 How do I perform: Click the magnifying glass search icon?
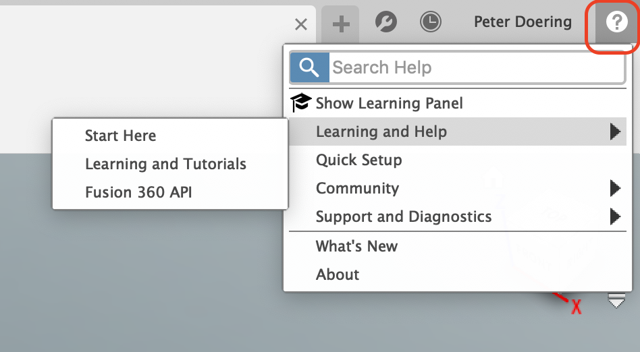click(309, 67)
